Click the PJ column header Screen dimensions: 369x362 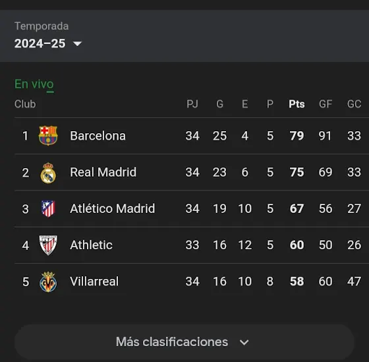[192, 104]
